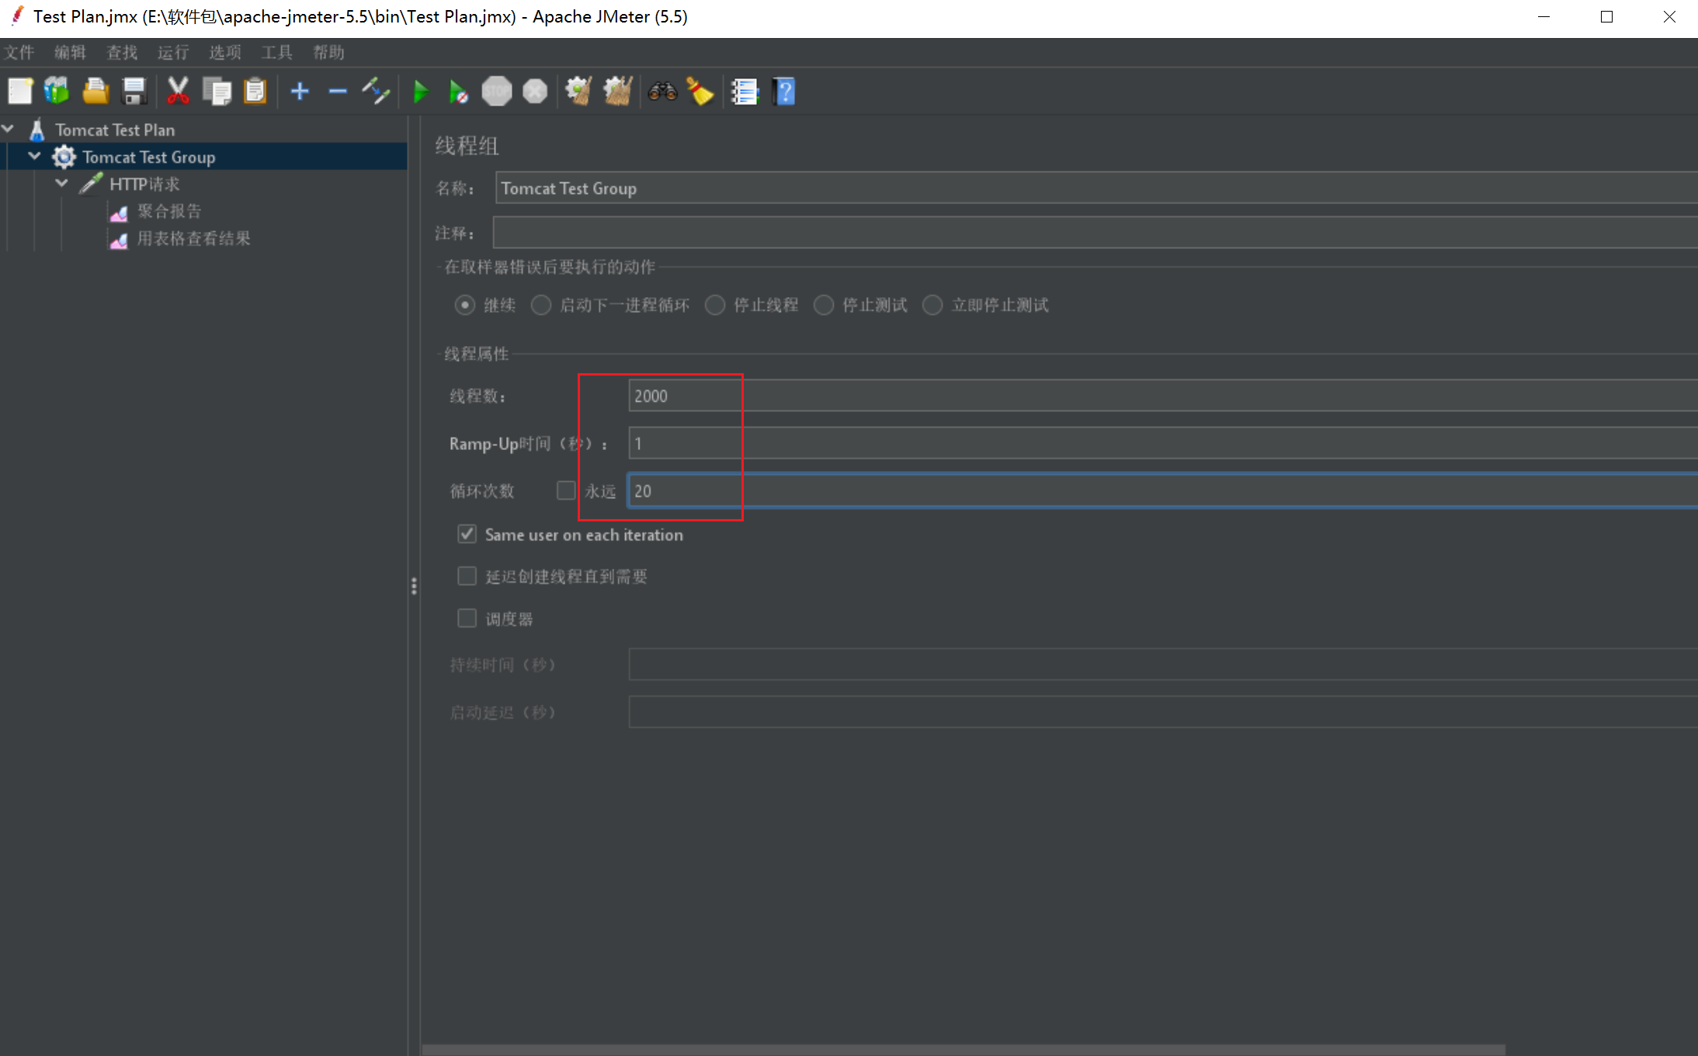Select 用表格查看结果 in the tree

click(x=194, y=239)
